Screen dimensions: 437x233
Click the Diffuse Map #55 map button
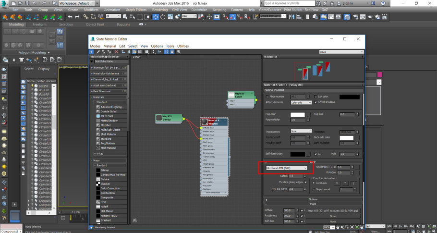click(x=332, y=211)
